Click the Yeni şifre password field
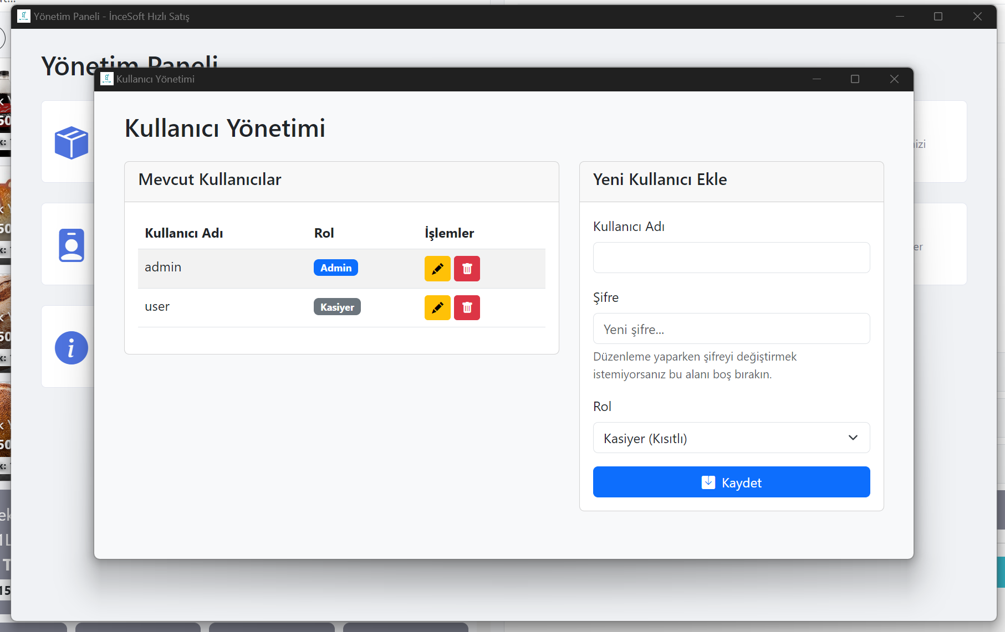 coord(731,329)
